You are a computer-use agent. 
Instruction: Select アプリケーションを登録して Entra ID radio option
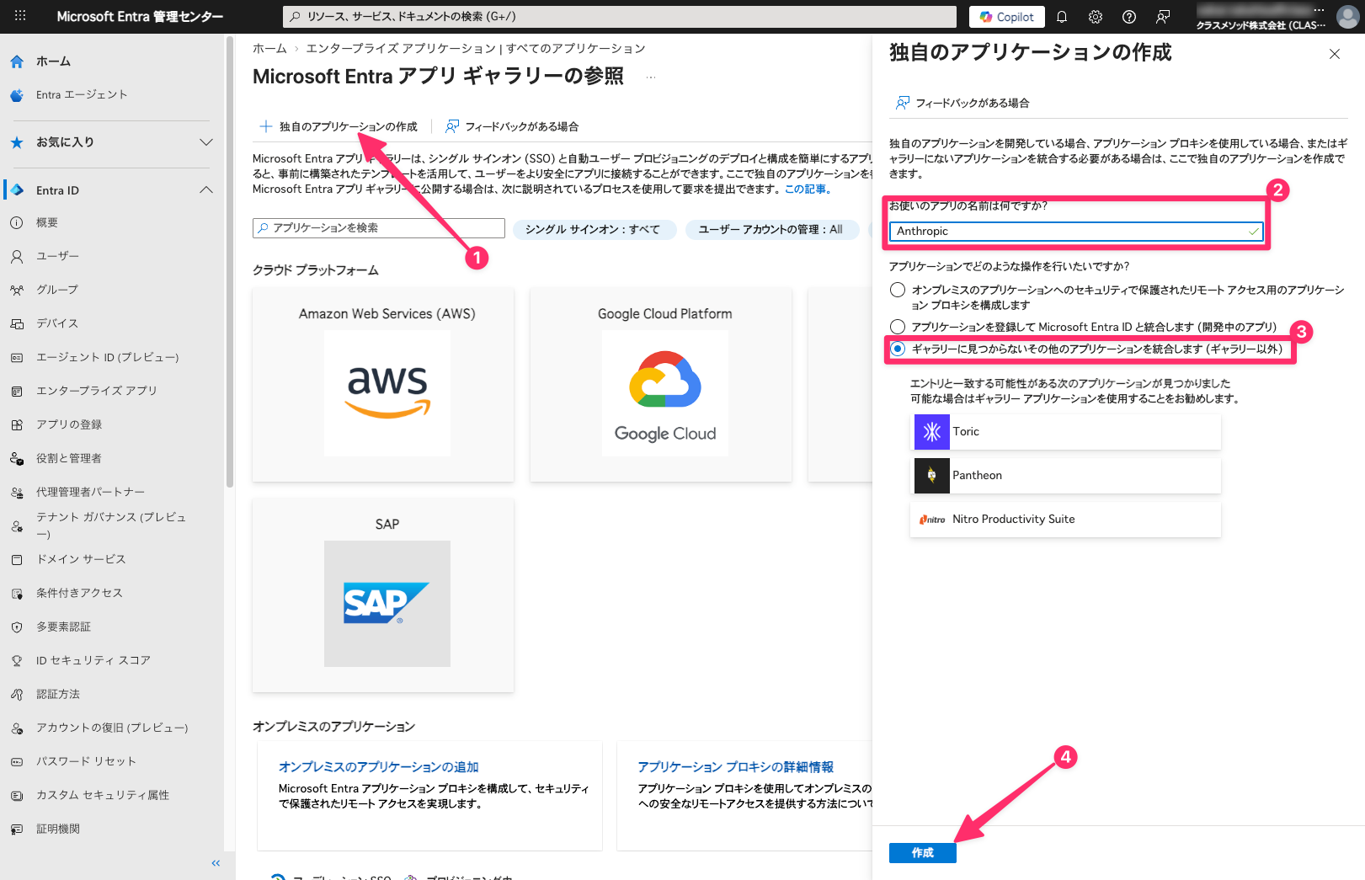coord(898,327)
